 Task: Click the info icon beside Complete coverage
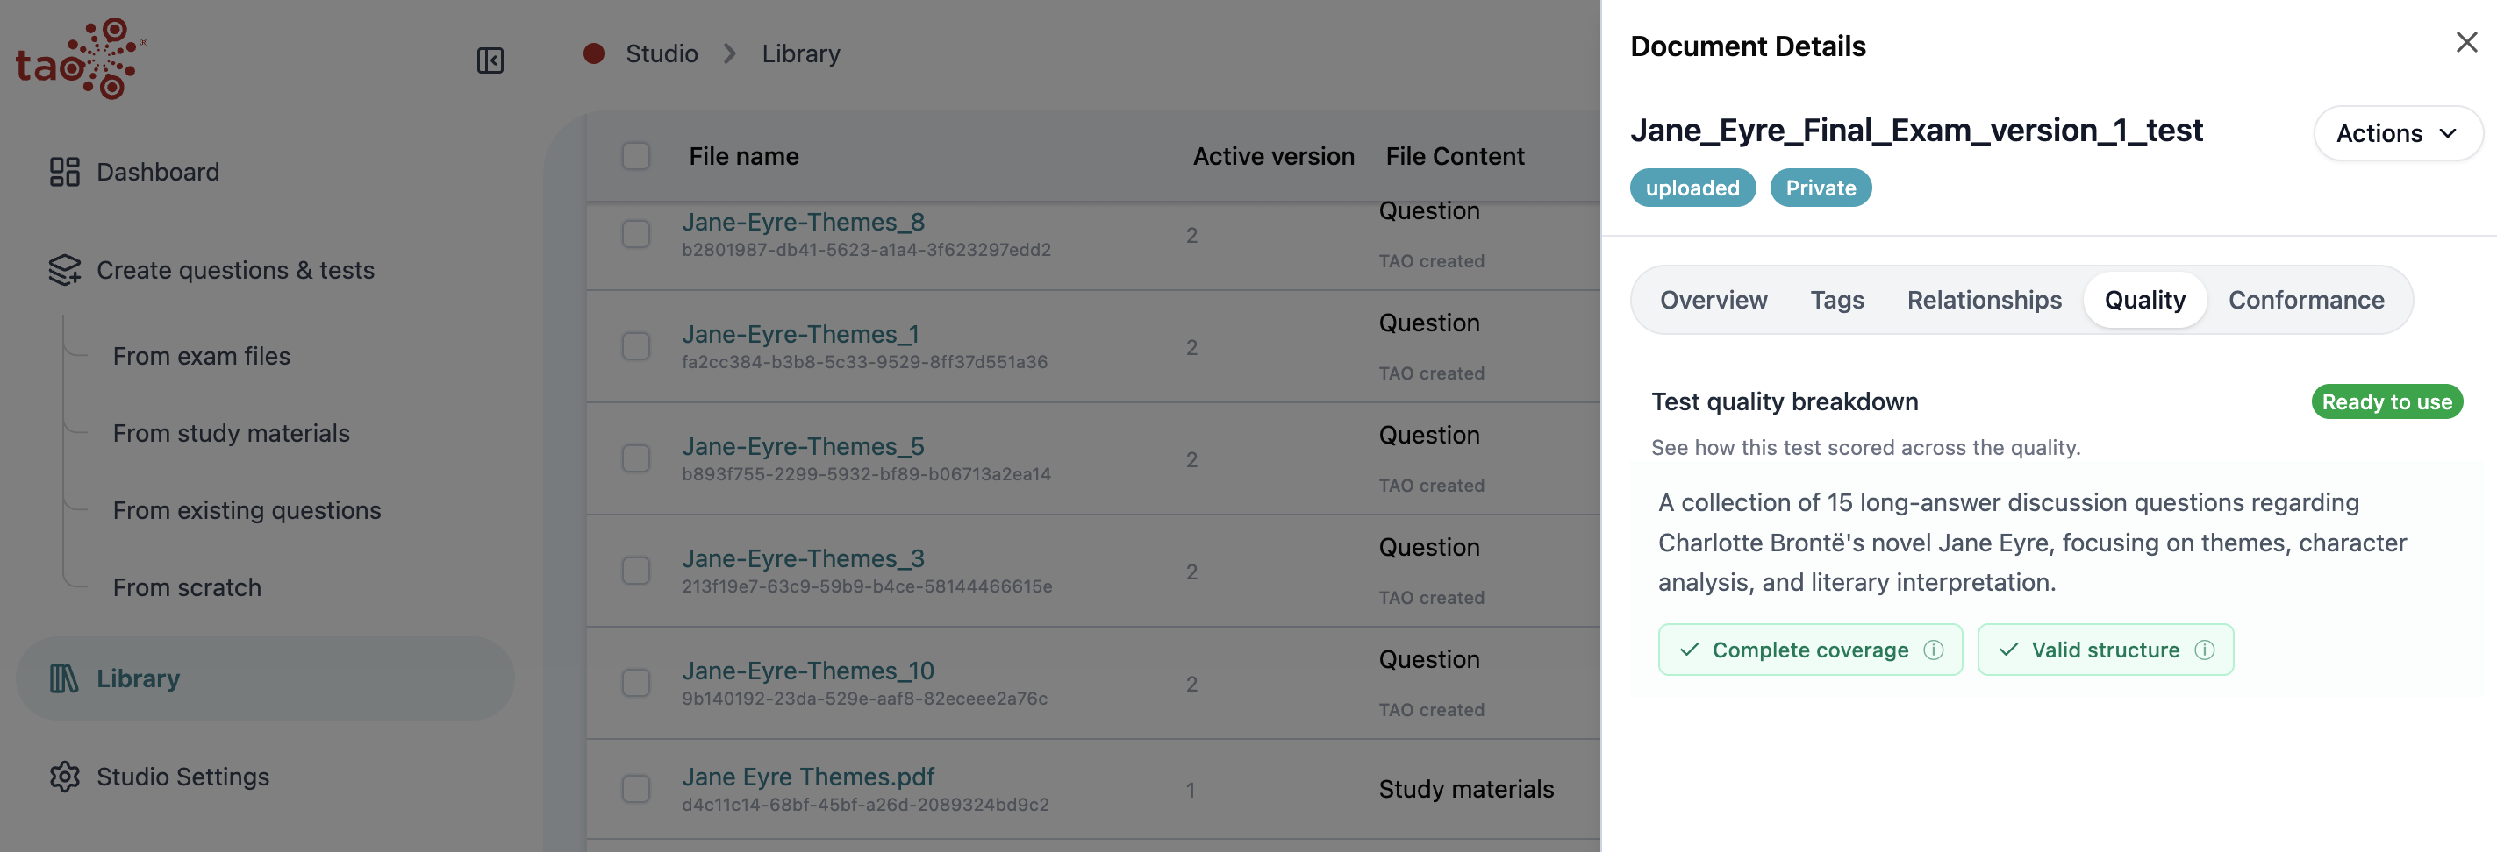(x=1934, y=650)
